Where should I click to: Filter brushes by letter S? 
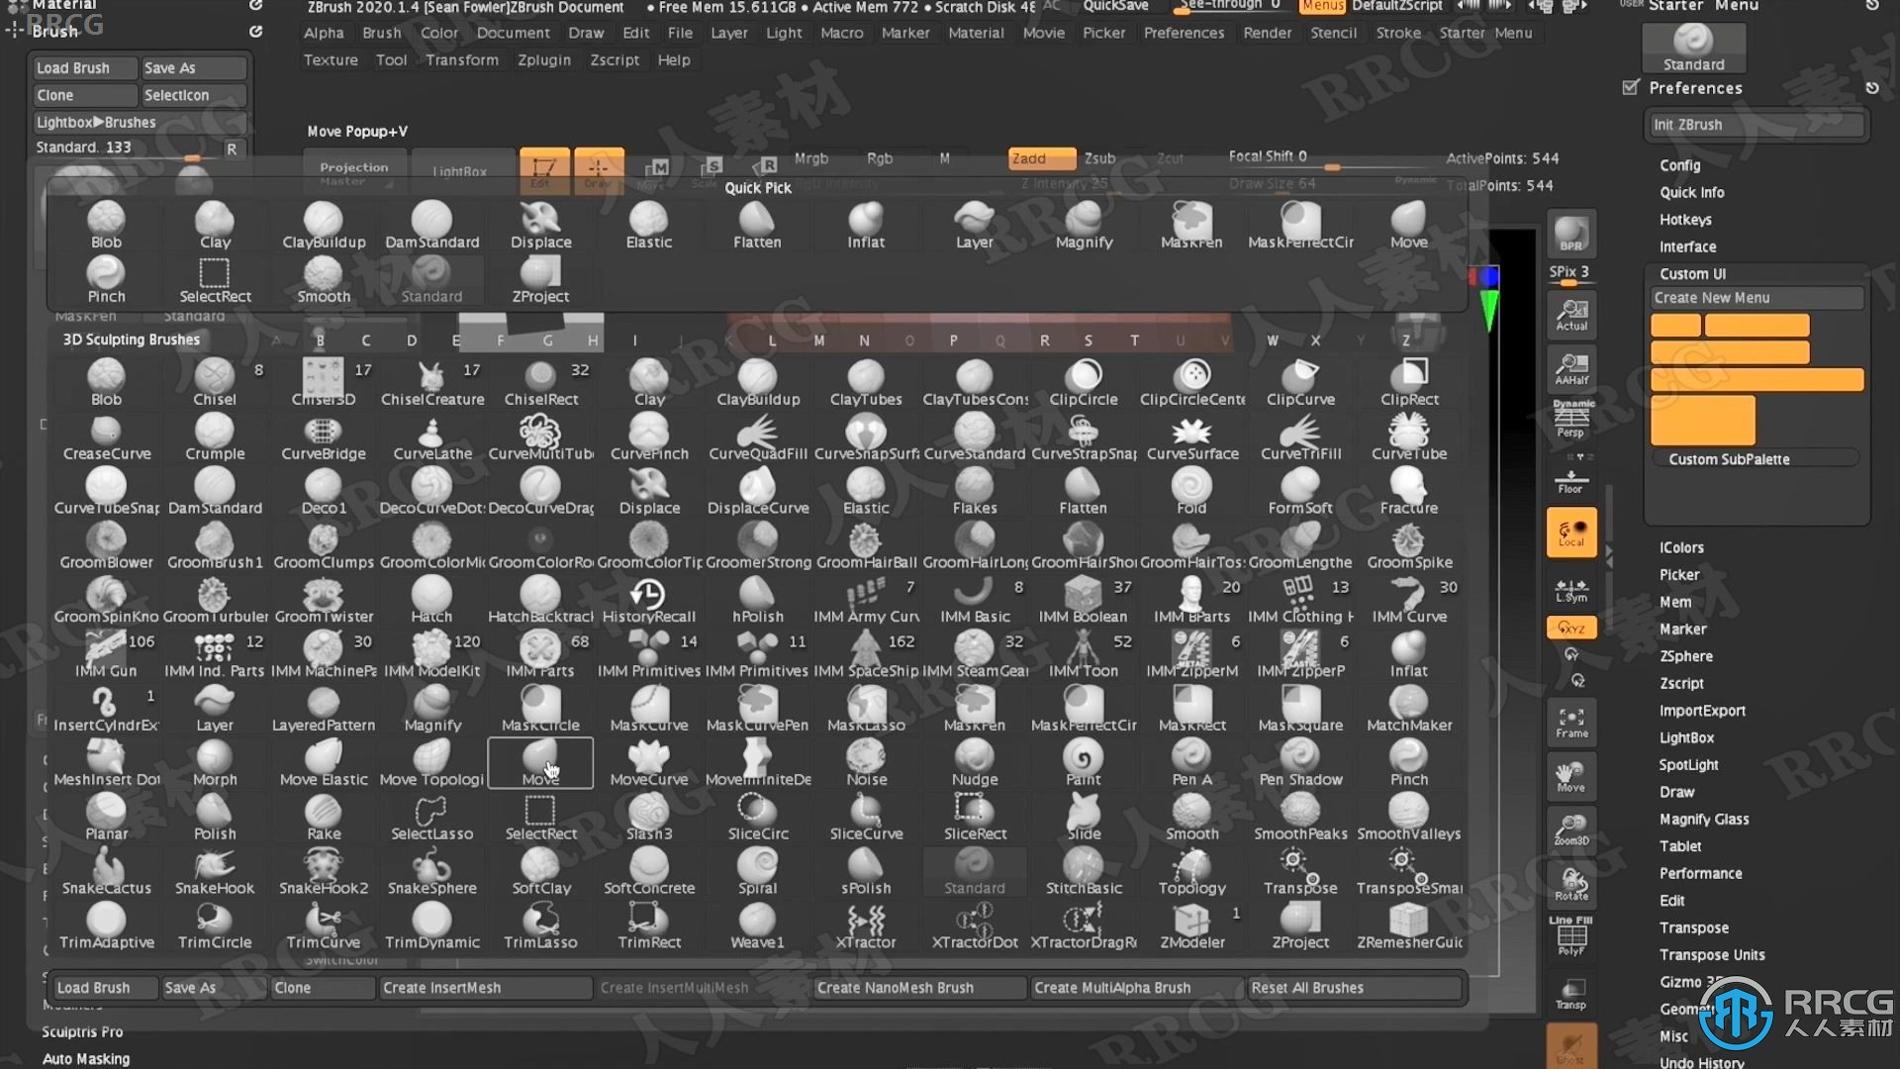click(x=1089, y=340)
